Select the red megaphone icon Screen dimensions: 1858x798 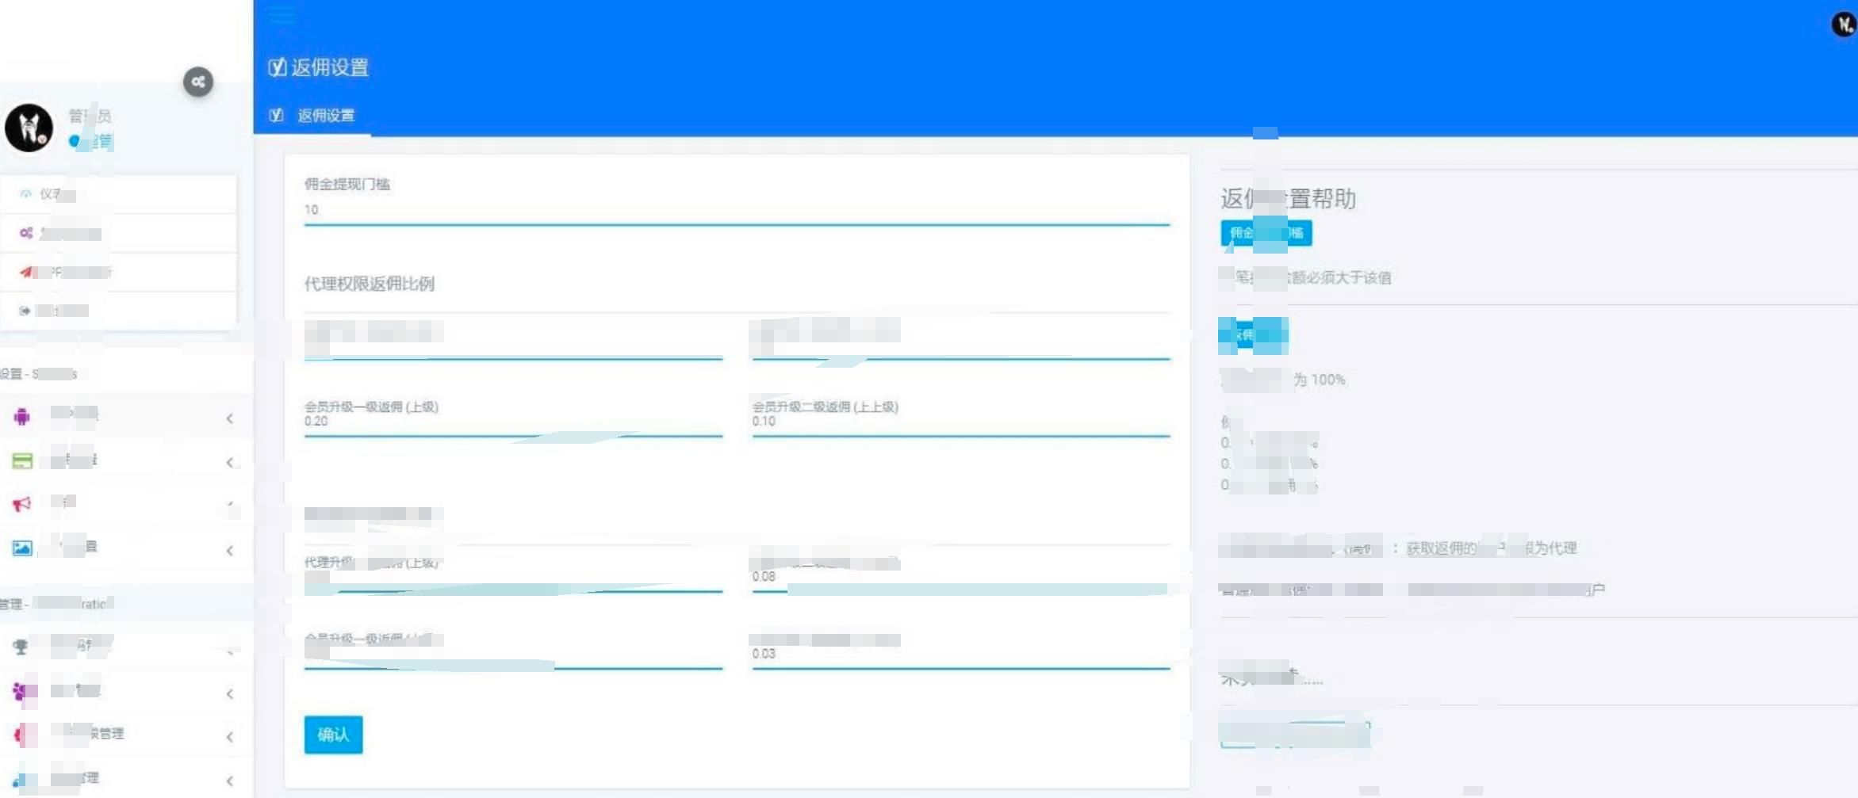click(x=22, y=504)
